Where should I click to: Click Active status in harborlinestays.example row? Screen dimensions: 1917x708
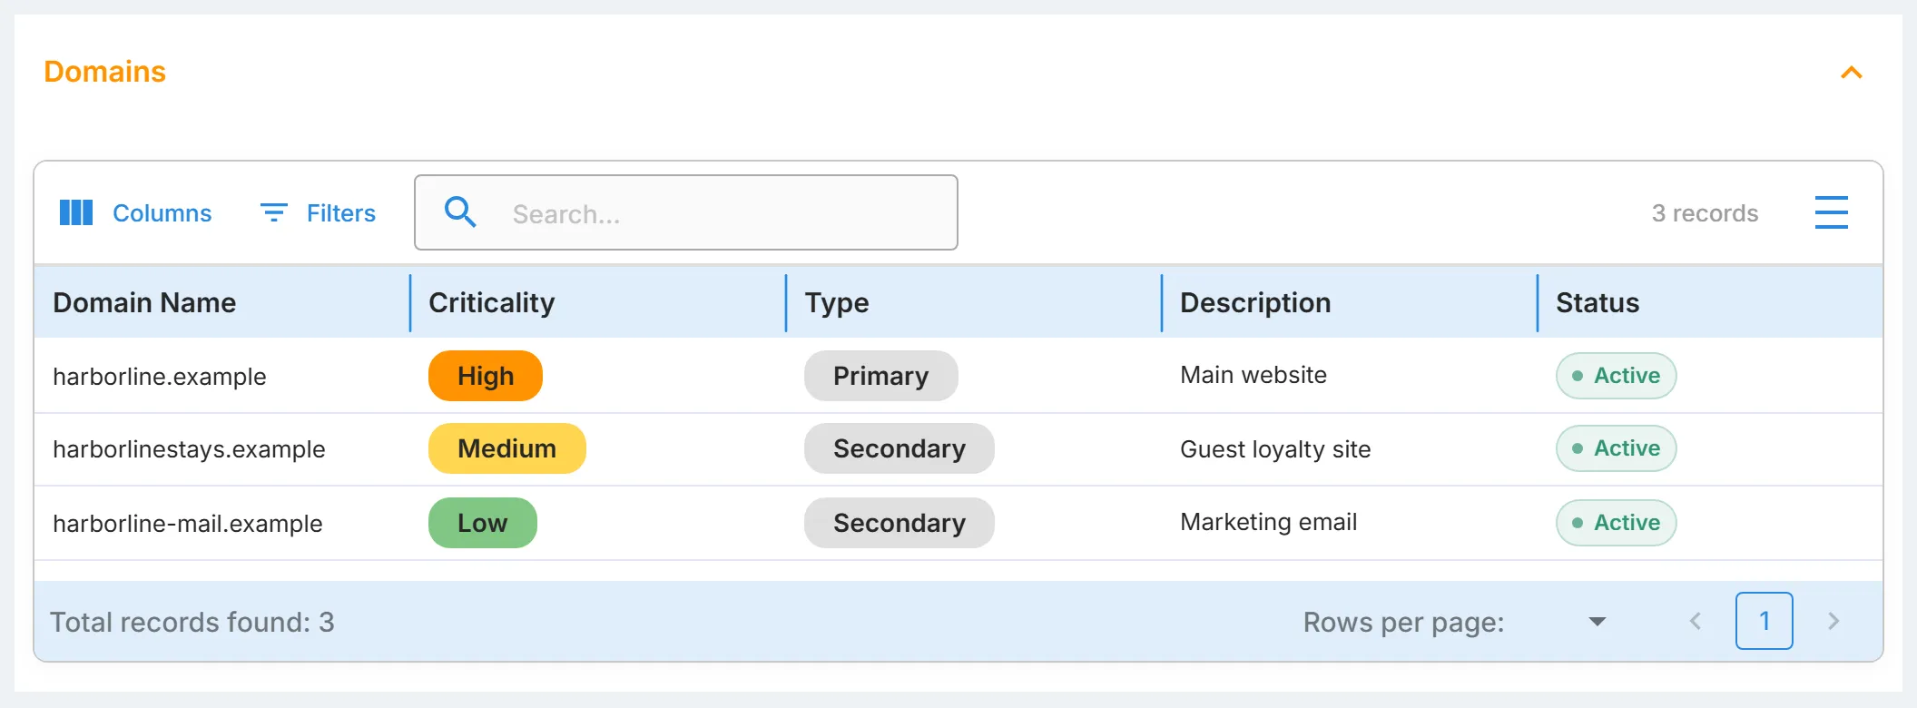tap(1617, 448)
